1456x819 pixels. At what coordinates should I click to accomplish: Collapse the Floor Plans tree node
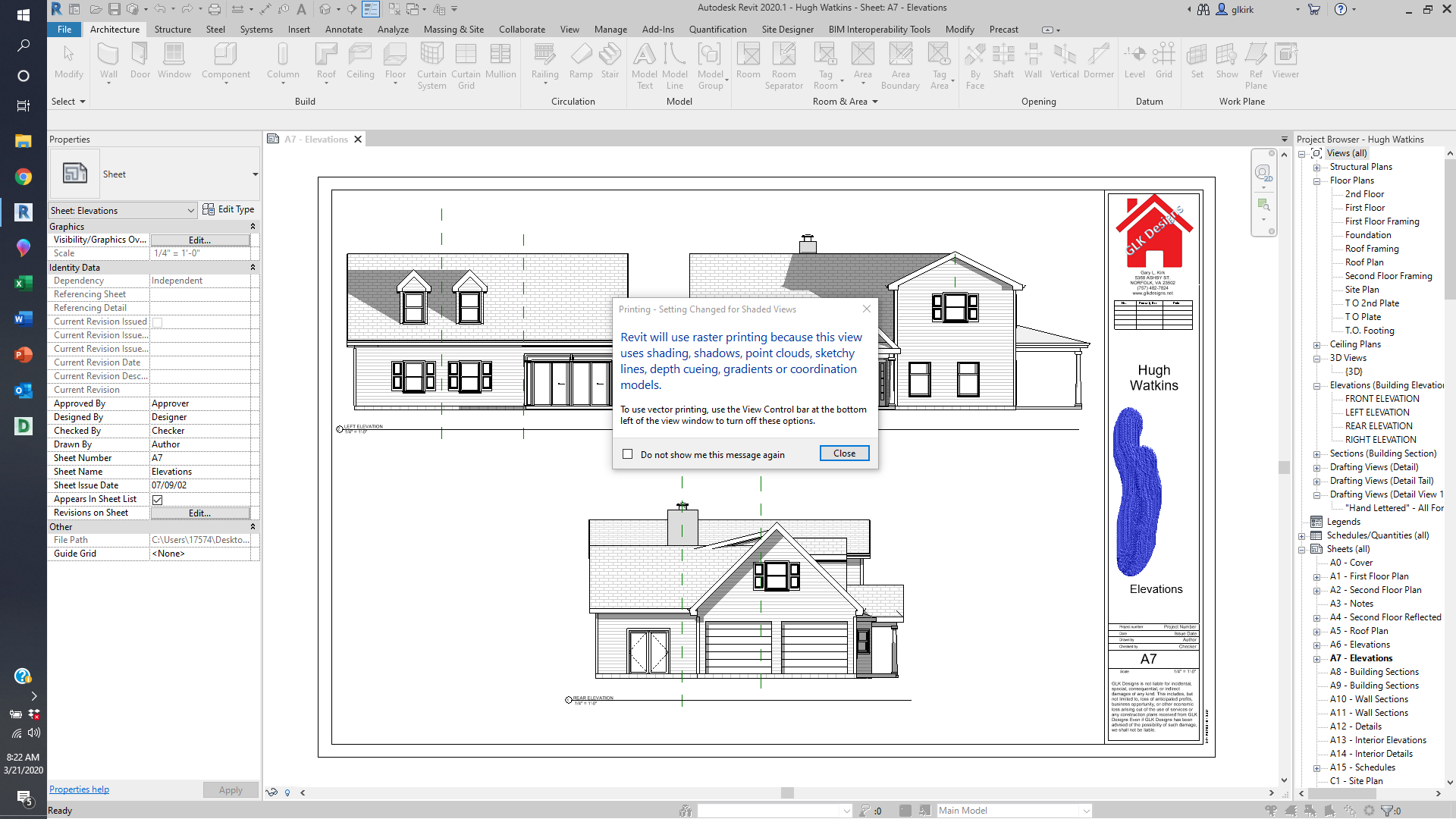coord(1317,181)
